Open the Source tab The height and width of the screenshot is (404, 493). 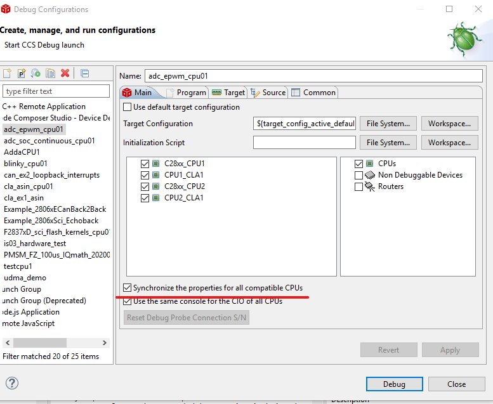pos(268,93)
